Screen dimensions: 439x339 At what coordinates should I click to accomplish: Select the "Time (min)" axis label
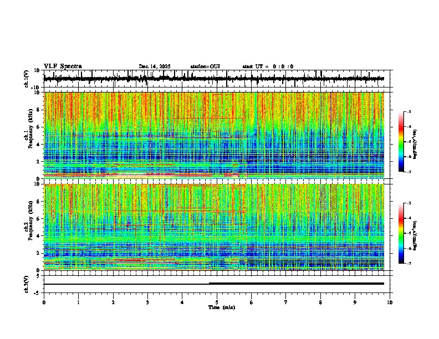(222, 307)
